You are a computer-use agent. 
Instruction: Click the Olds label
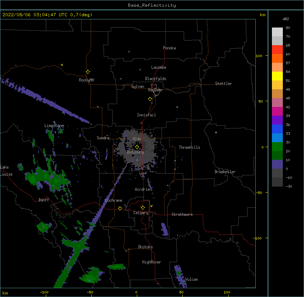137,139
